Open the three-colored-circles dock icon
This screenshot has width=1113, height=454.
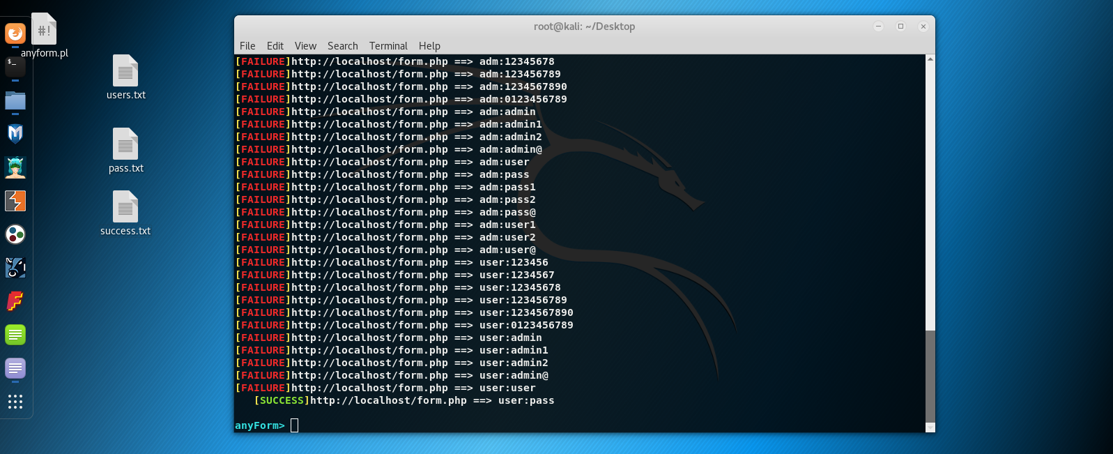(x=15, y=234)
